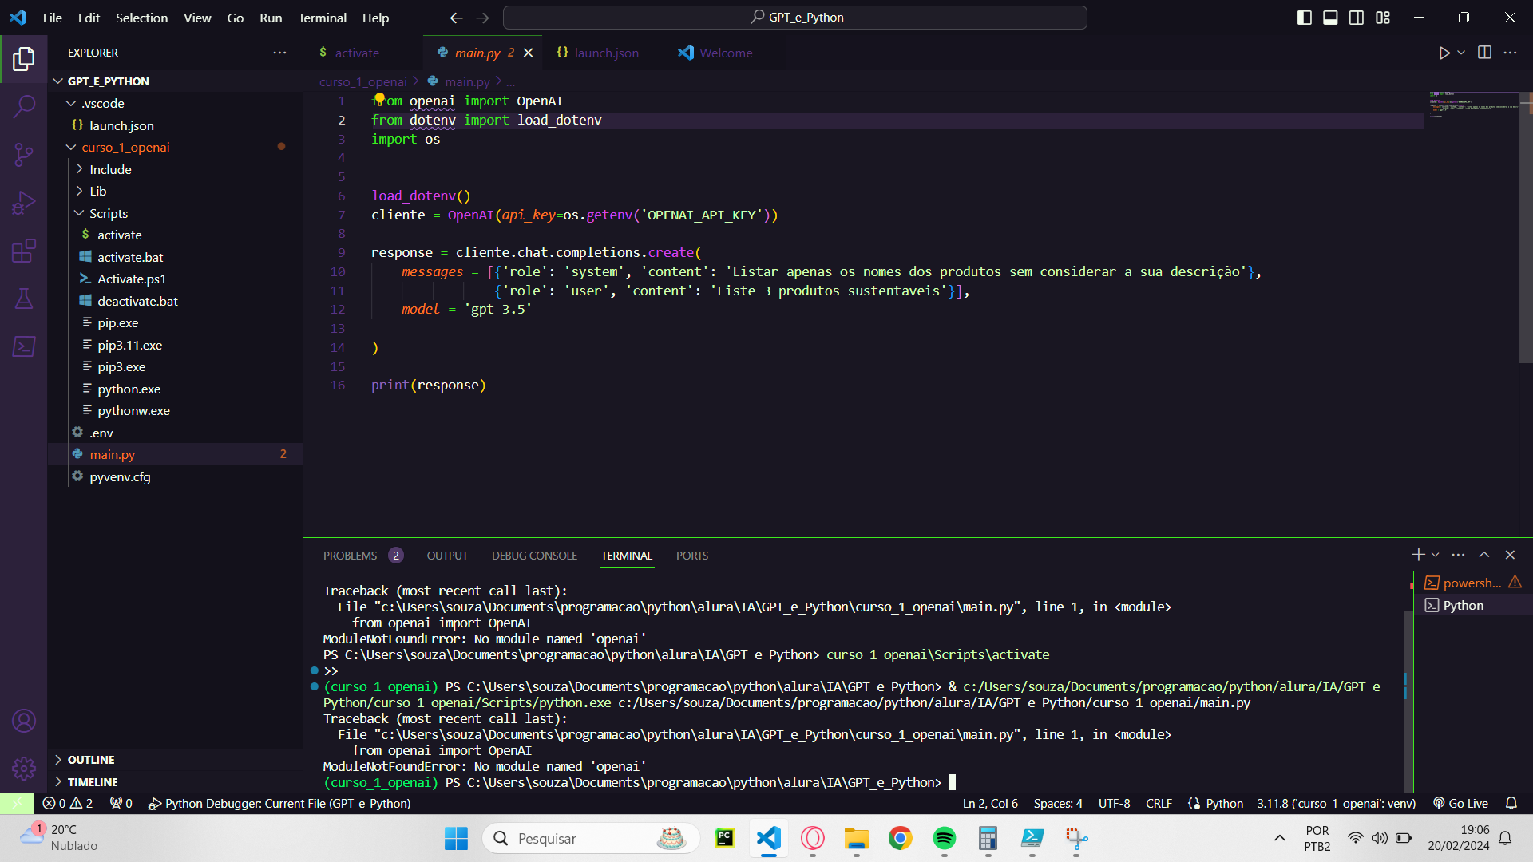Image resolution: width=1533 pixels, height=862 pixels.
Task: Switch to the DEBUG CONSOLE tab
Action: tap(534, 556)
